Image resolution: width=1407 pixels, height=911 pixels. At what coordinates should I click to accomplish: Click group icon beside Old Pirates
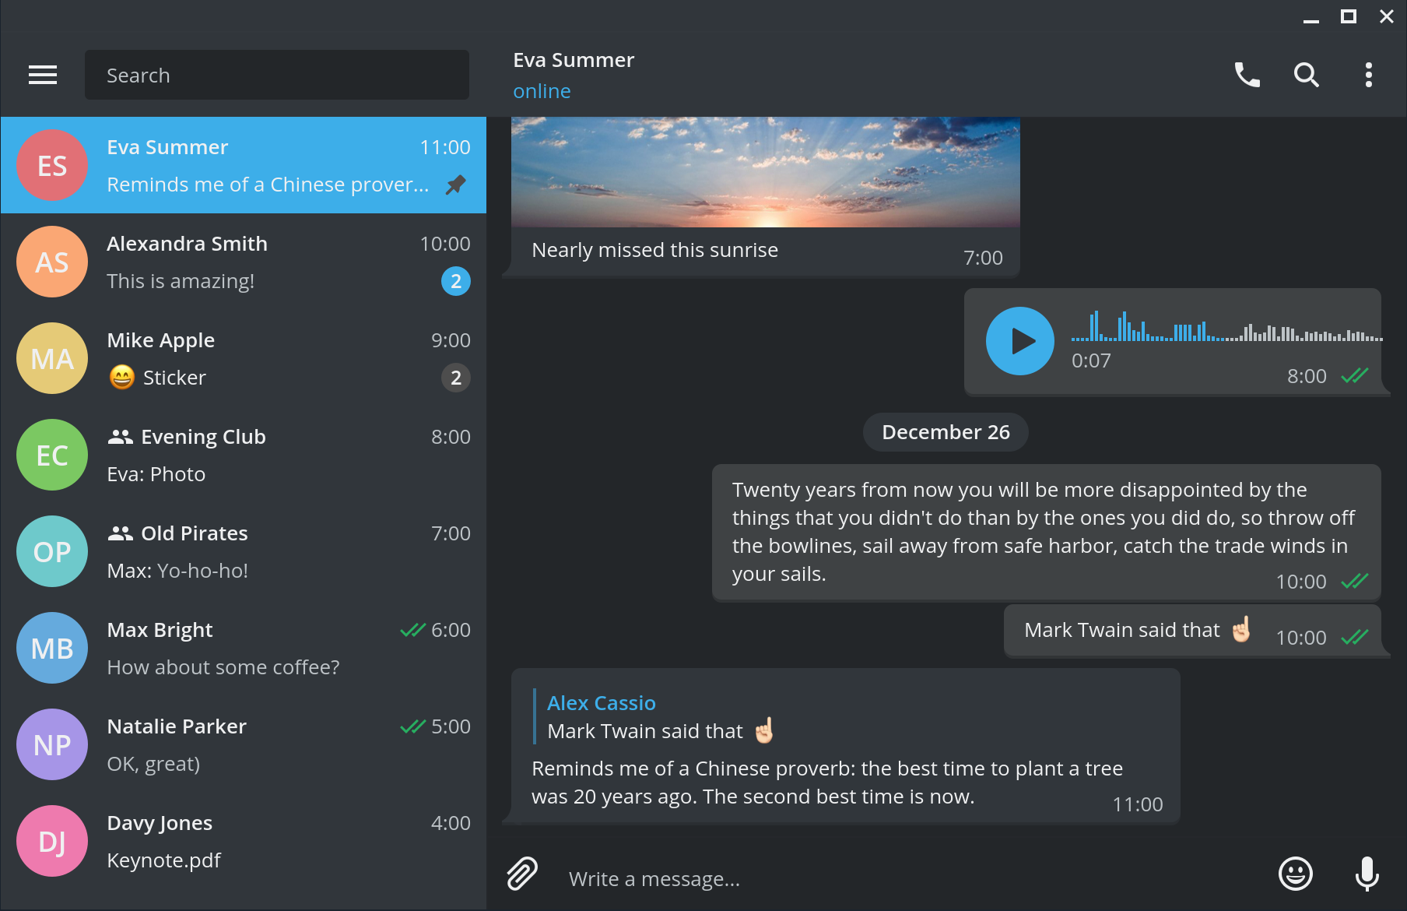pos(120,533)
